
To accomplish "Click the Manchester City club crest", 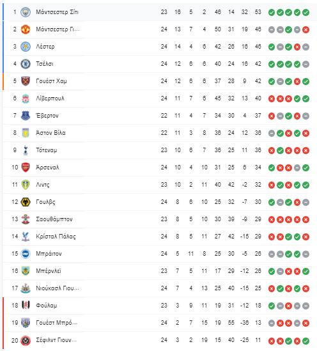I will pyautogui.click(x=26, y=12).
